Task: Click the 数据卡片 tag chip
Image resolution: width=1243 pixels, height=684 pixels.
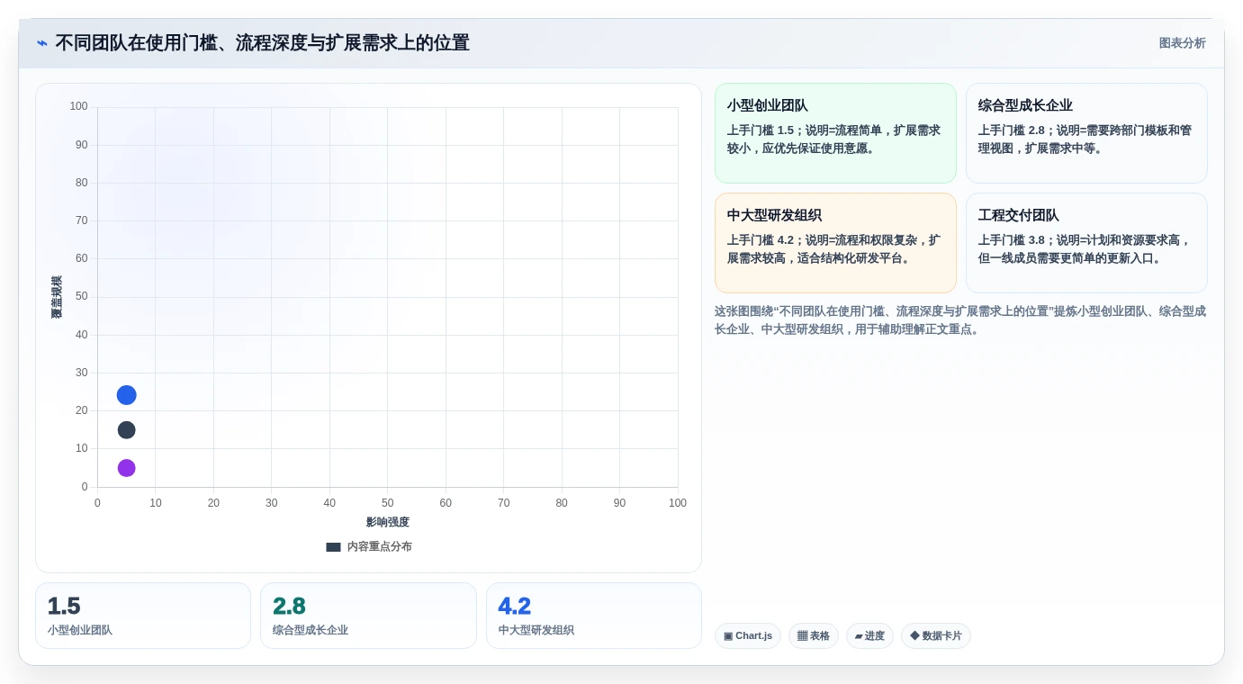Action: pos(935,635)
